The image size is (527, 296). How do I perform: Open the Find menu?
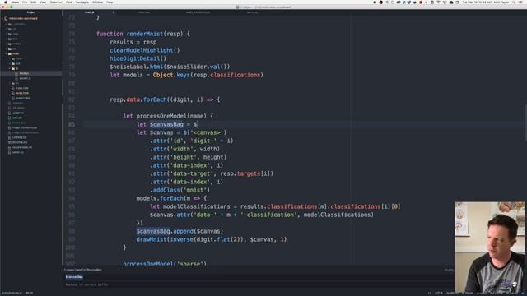coord(69,2)
